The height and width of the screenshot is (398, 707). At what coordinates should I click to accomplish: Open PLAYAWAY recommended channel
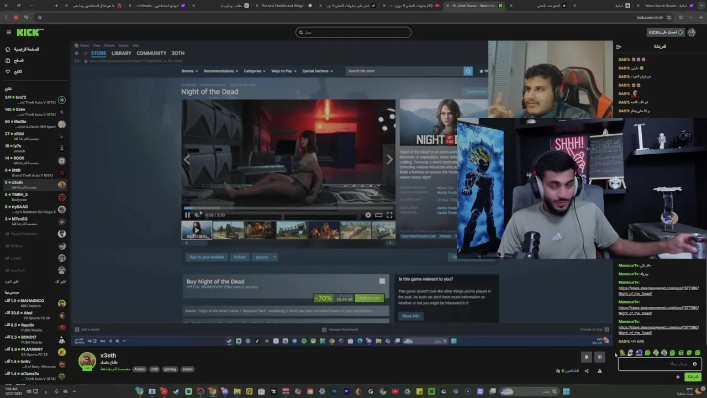(x=35, y=352)
